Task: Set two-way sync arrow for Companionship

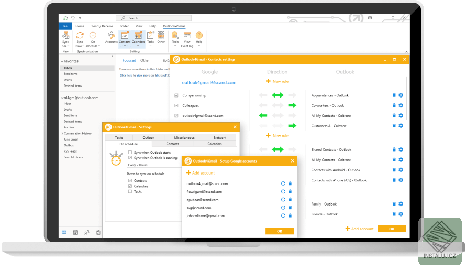Action: pyautogui.click(x=278, y=95)
